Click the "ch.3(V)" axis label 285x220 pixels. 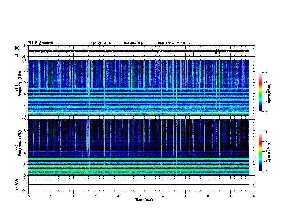pyautogui.click(x=17, y=184)
